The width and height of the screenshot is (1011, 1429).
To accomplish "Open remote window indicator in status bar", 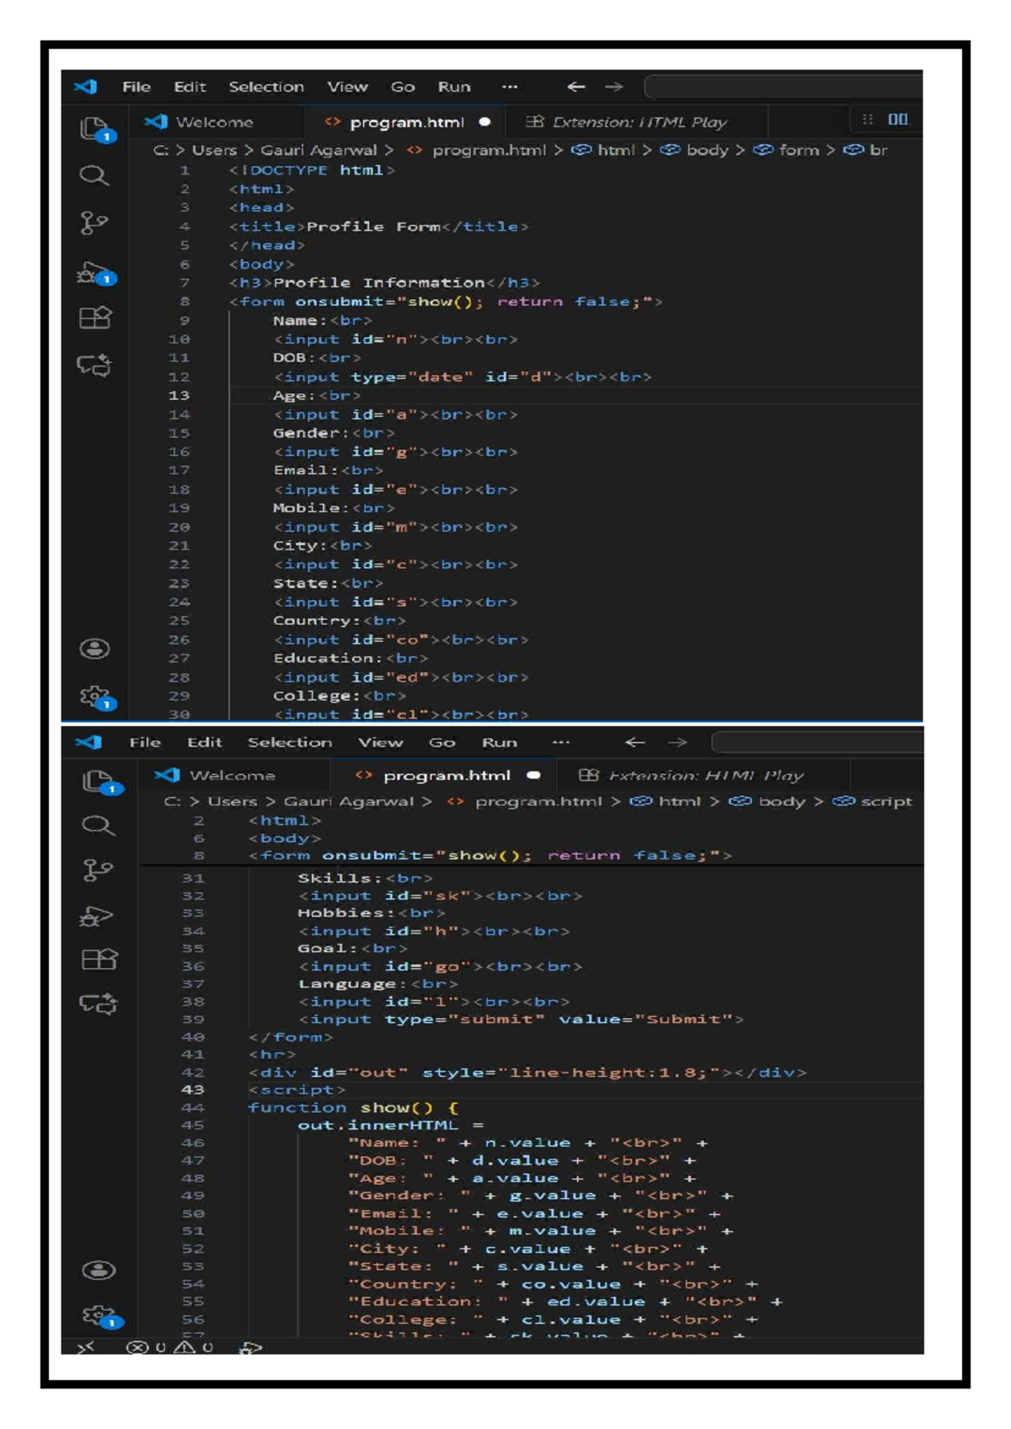I will [85, 1347].
